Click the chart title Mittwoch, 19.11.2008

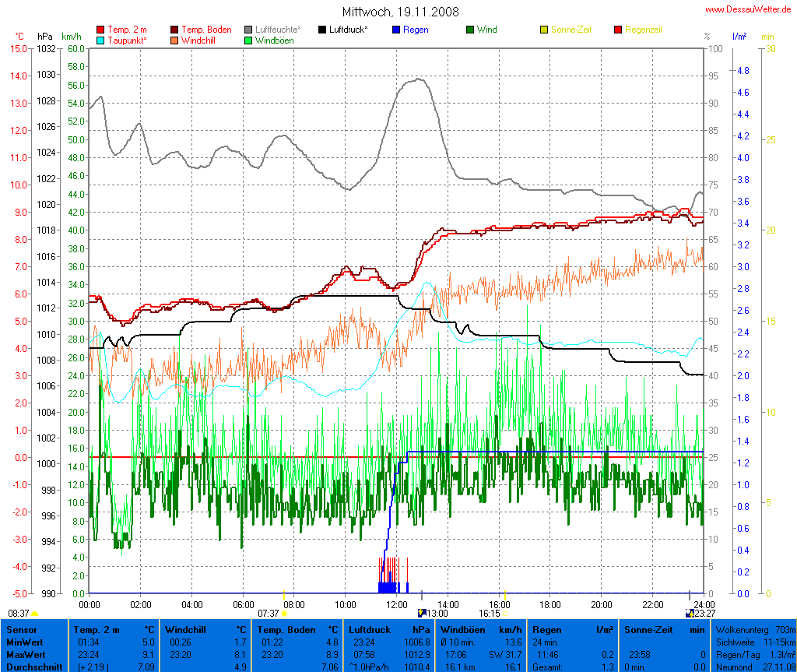[400, 12]
